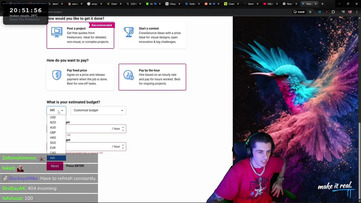Choose the Pay by the hour option
The width and height of the screenshot is (361, 203).
pyautogui.click(x=152, y=77)
